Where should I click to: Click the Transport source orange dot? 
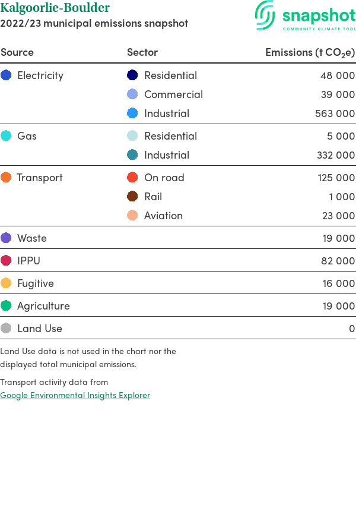click(6, 177)
